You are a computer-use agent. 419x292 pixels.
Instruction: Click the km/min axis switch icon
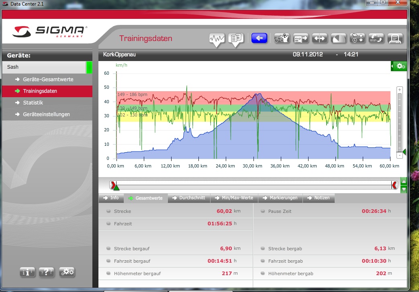[x=376, y=39]
